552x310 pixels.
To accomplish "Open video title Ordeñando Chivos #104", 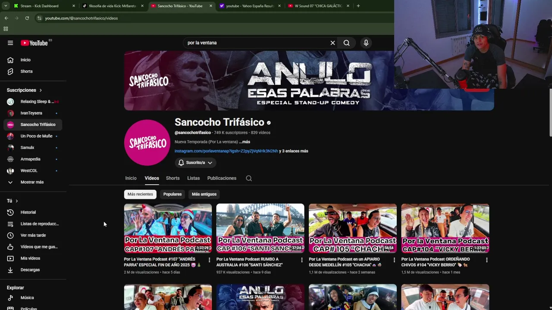I will point(436,262).
